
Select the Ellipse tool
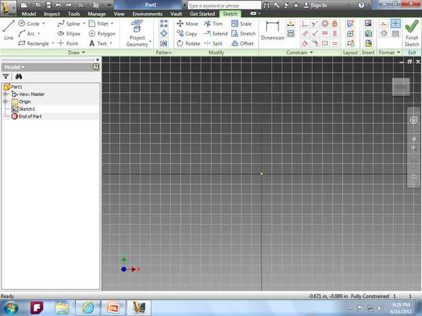pyautogui.click(x=69, y=33)
